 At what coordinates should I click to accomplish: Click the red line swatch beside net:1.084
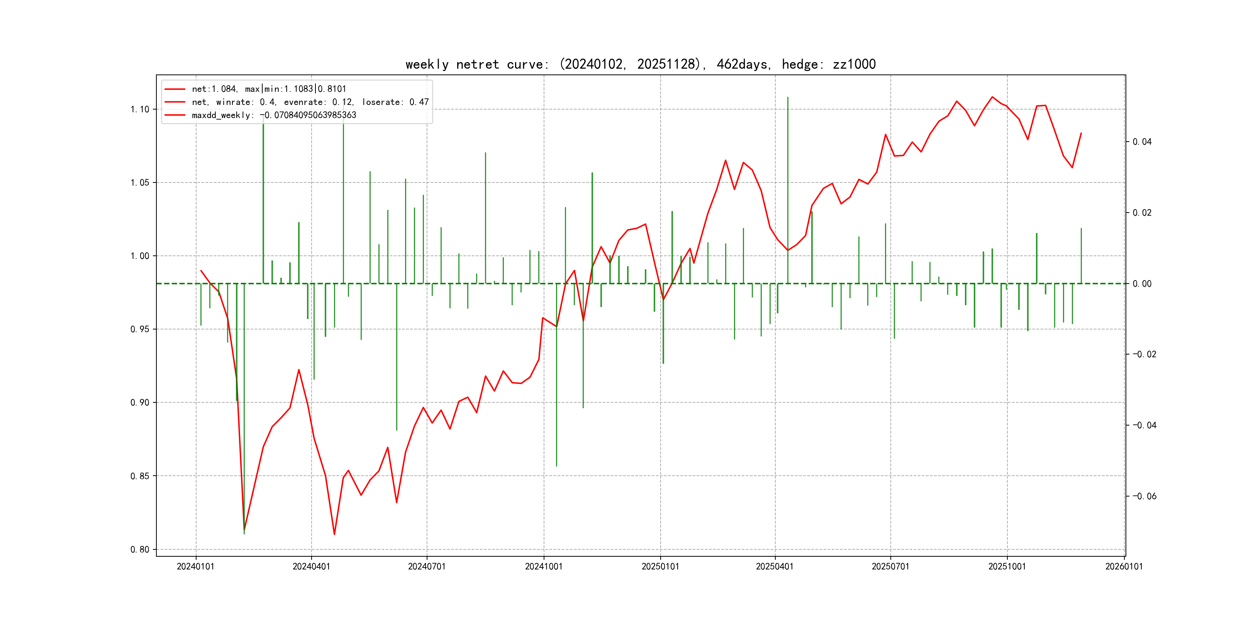(x=175, y=89)
